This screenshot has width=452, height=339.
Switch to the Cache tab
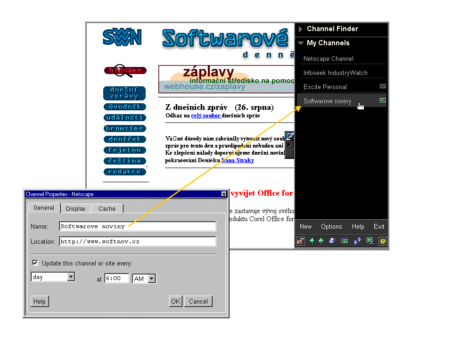click(107, 209)
